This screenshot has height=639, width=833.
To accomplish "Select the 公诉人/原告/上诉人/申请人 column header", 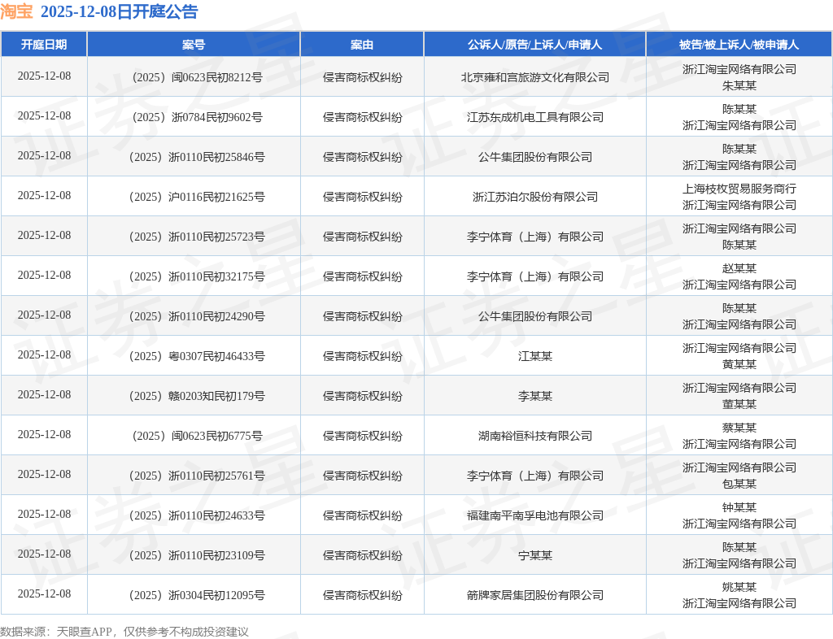I will [x=535, y=45].
